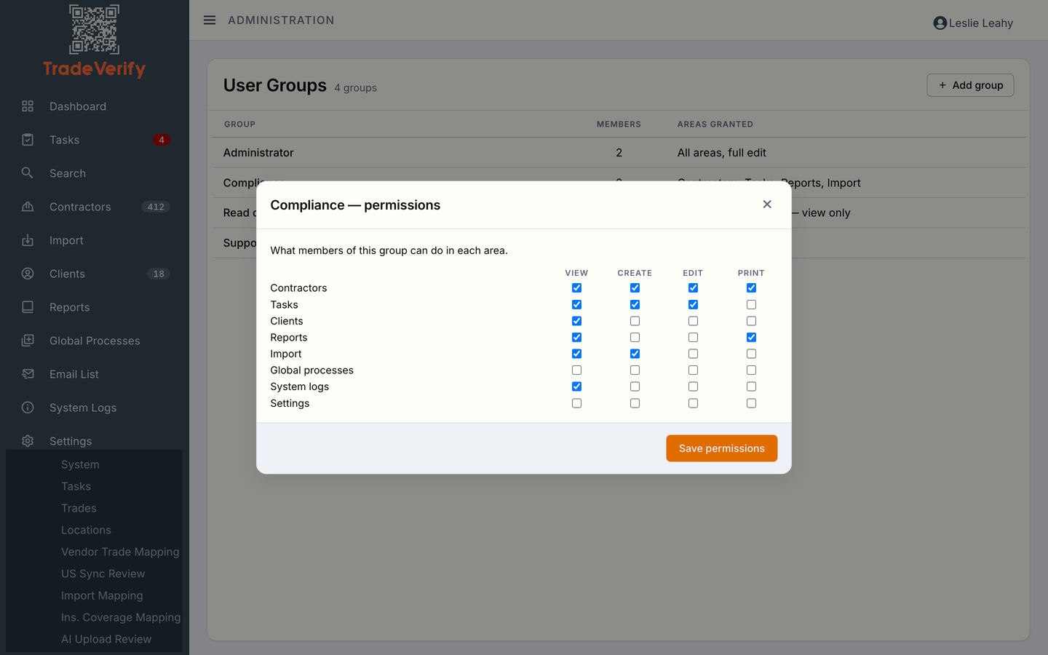Enable Global processes View permission
Screen dimensions: 1048x655
click(x=576, y=370)
